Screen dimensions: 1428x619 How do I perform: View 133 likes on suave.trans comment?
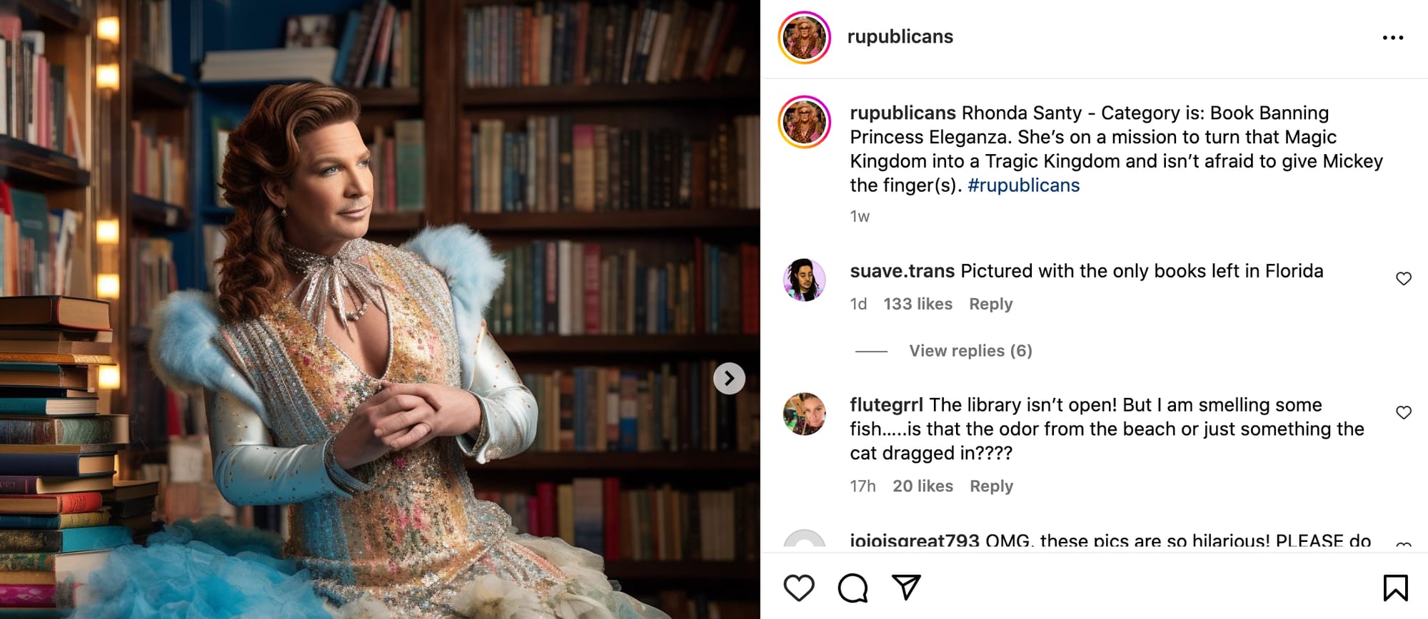click(x=917, y=304)
